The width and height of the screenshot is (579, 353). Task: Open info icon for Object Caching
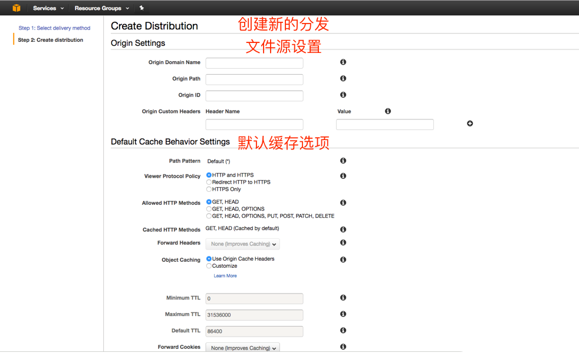pyautogui.click(x=343, y=259)
